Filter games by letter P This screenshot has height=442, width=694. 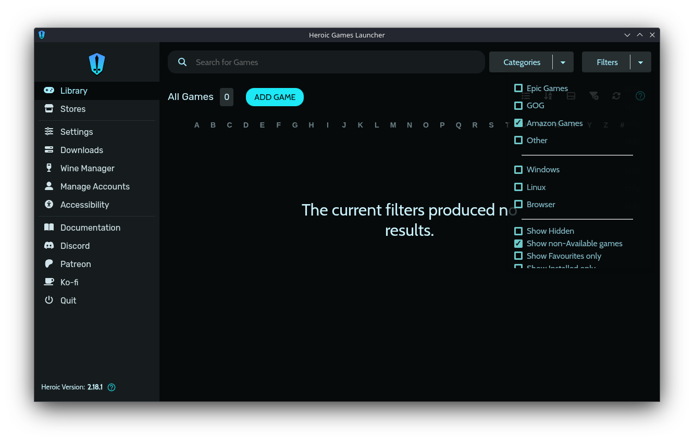(442, 125)
